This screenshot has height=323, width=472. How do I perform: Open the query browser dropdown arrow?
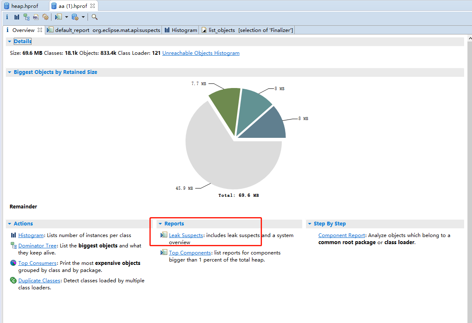coord(83,17)
